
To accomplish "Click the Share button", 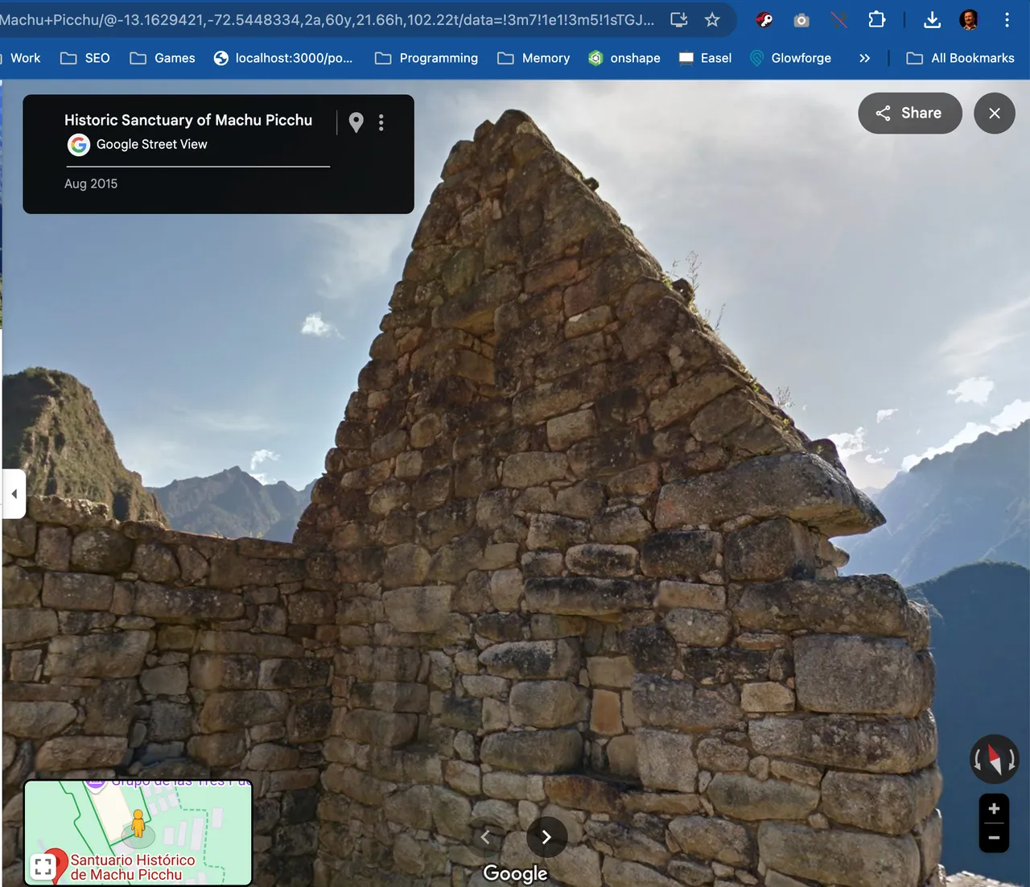I will coord(910,113).
